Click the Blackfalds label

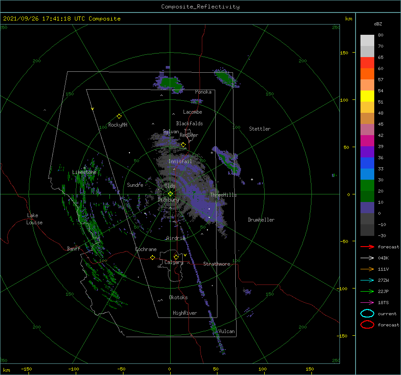(189, 124)
